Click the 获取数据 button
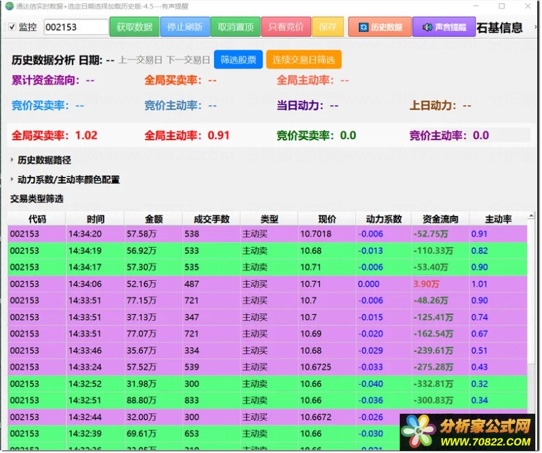 (x=134, y=26)
